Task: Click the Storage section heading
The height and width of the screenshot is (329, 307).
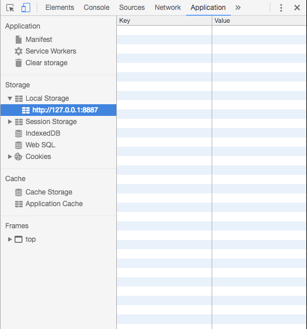Action: pyautogui.click(x=17, y=85)
